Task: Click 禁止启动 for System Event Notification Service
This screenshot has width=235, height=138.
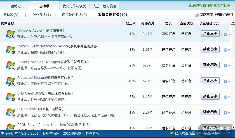Action: pyautogui.click(x=210, y=49)
